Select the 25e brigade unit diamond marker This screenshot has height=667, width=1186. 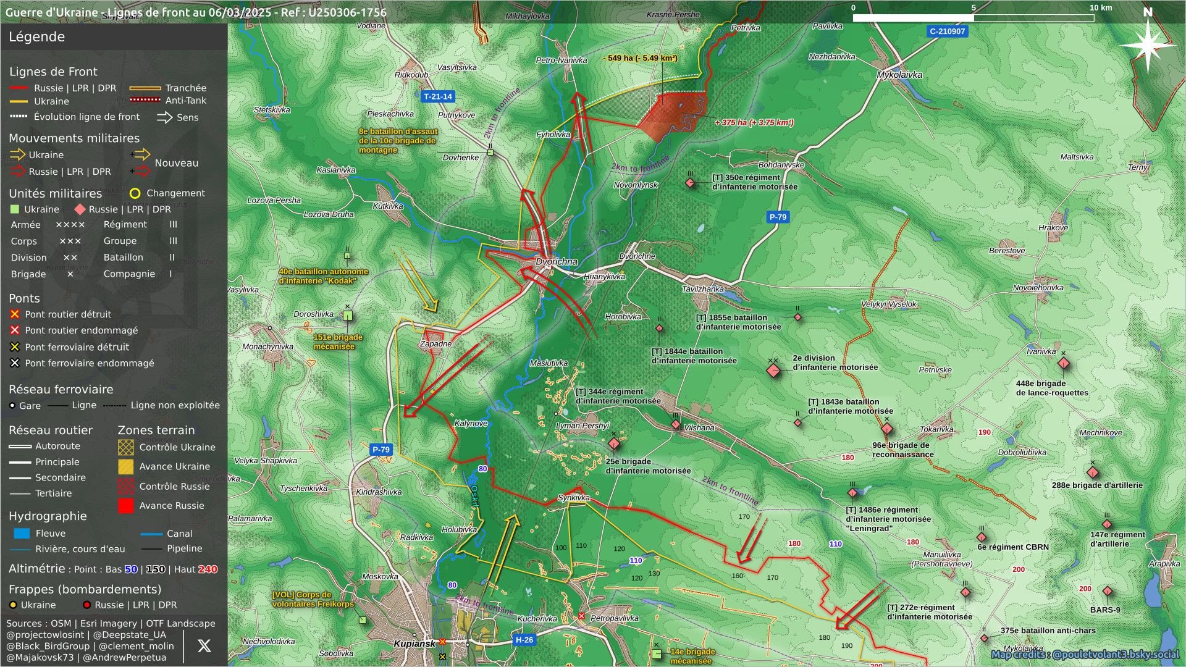(x=614, y=444)
